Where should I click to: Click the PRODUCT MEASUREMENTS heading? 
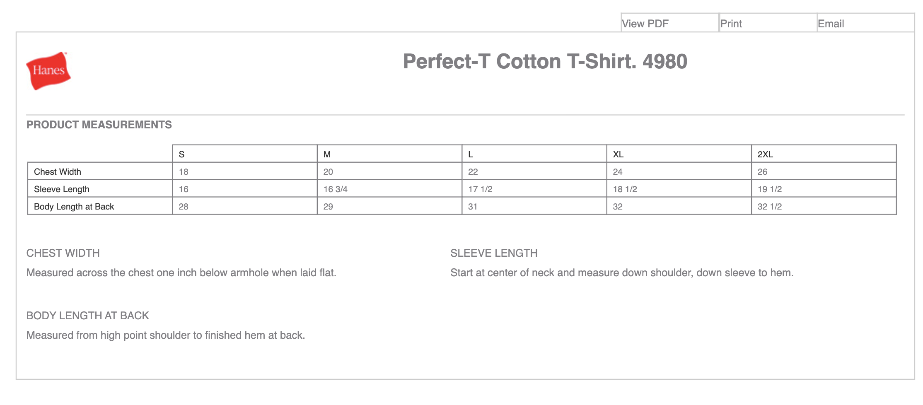coord(99,125)
